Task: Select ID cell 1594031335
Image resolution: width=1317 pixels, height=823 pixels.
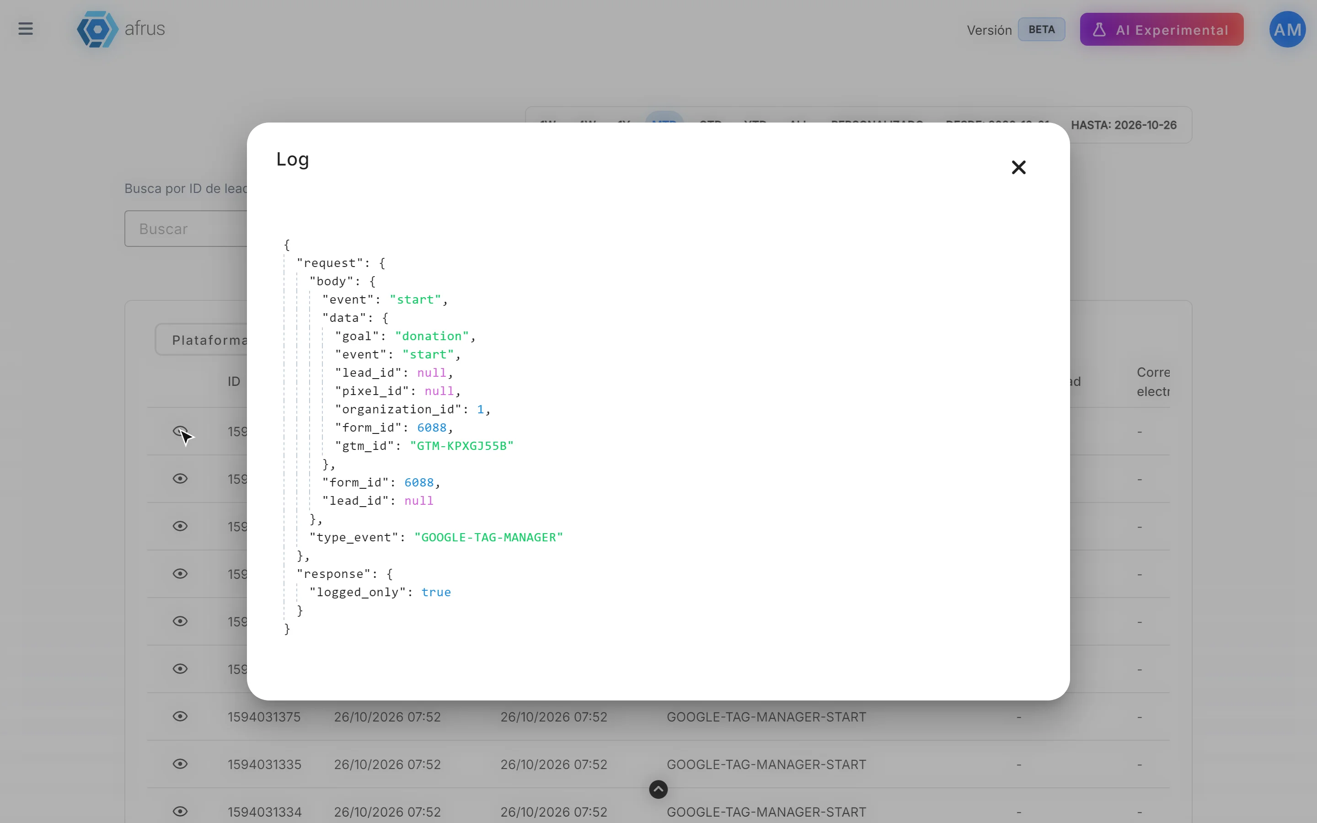Action: [x=264, y=764]
